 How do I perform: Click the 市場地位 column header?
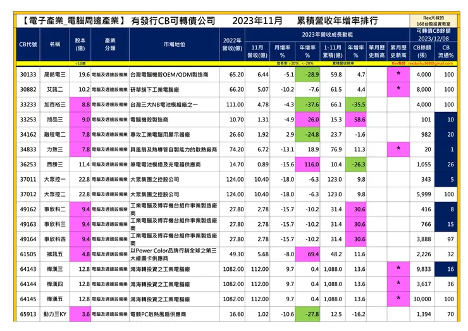175,44
